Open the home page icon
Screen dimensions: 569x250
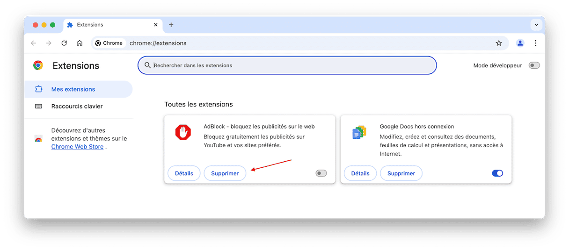tap(80, 43)
